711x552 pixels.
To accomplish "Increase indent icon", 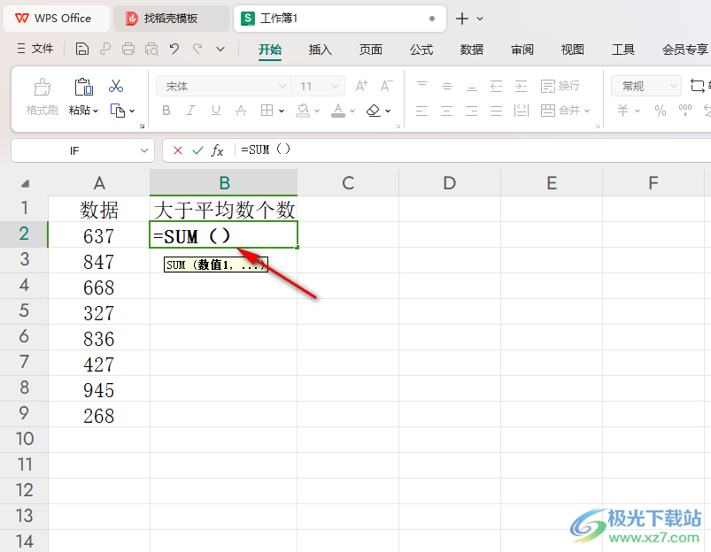I will pos(521,86).
